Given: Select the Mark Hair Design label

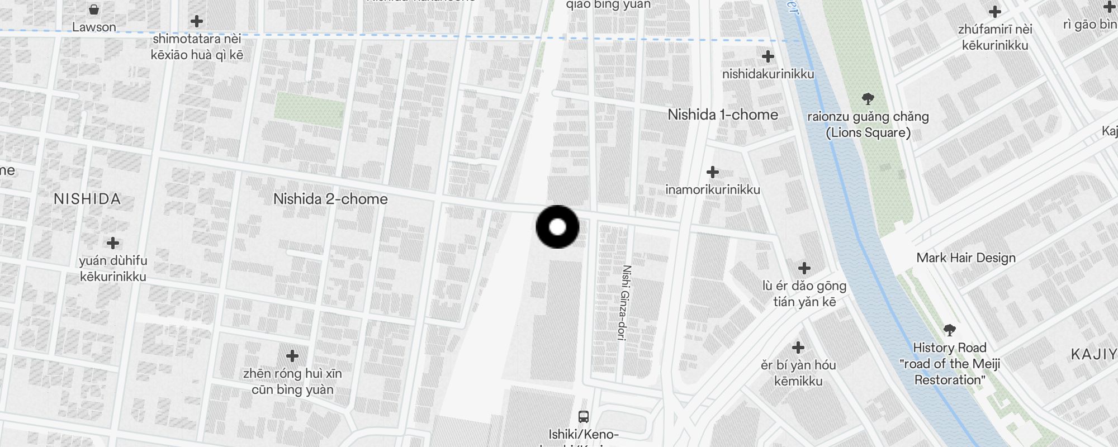Looking at the screenshot, I should pos(966,258).
